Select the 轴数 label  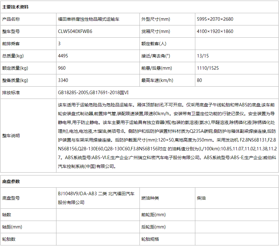point(7,215)
